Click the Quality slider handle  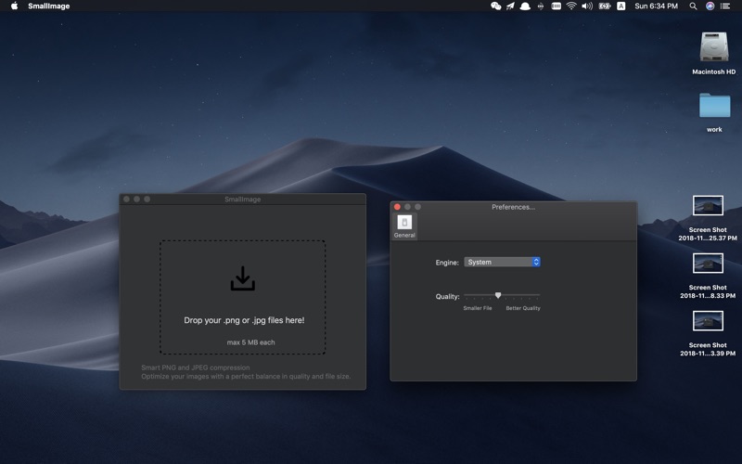498,295
